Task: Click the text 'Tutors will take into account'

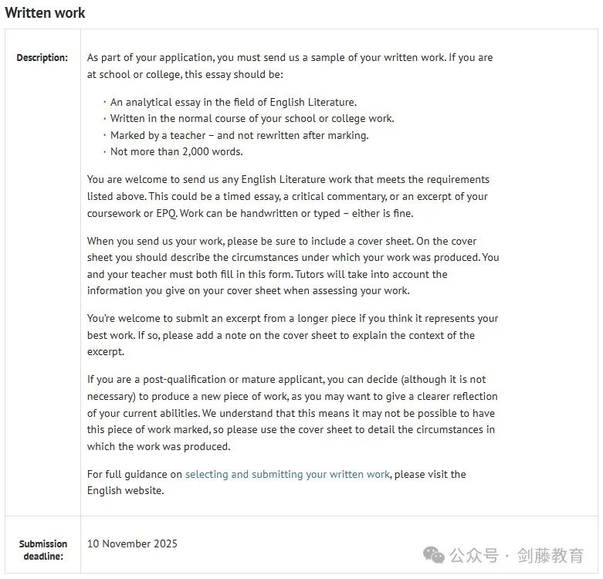Action: click(x=371, y=275)
